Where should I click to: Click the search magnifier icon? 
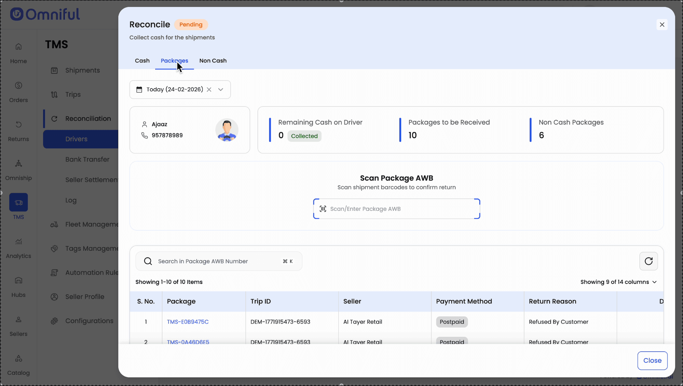[x=148, y=261]
